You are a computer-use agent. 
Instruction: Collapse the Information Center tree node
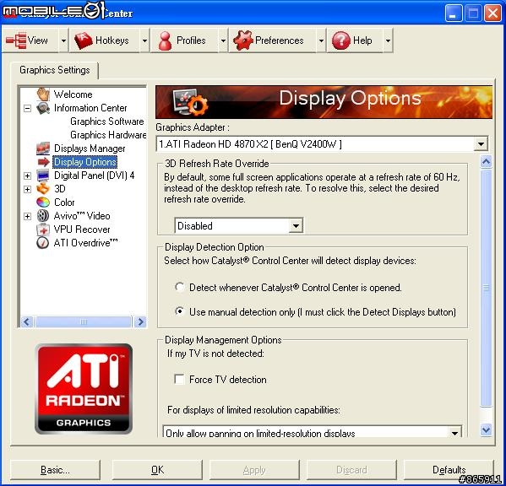tap(27, 108)
